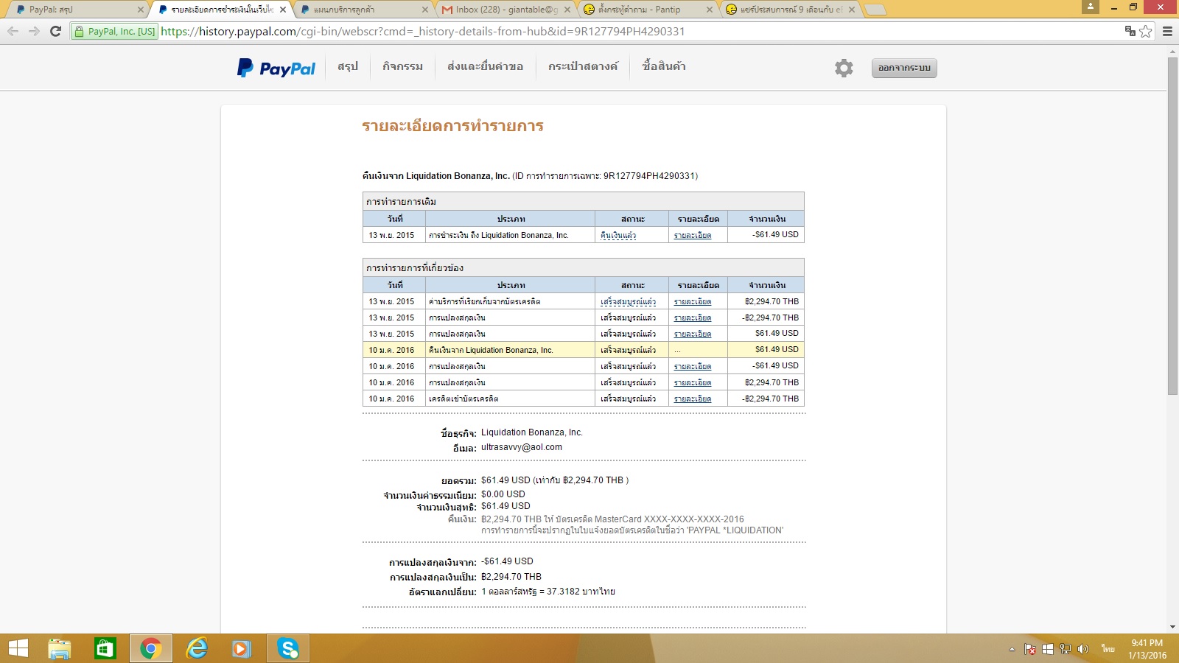Click คืนเงินแล้ว status link in original transaction

(618, 235)
